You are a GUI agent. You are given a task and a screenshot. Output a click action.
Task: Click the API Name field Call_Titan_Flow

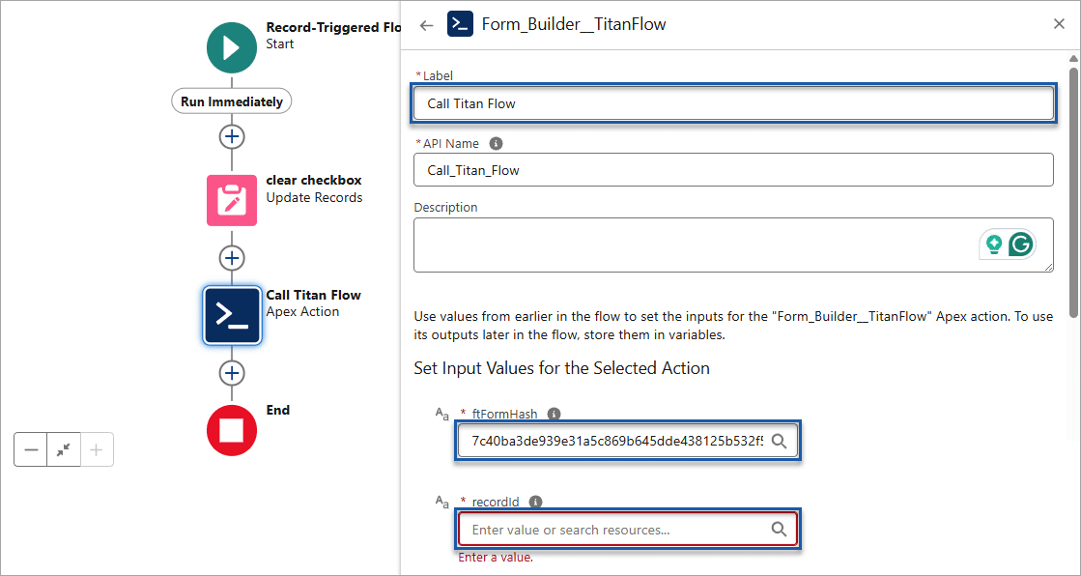pyautogui.click(x=733, y=170)
